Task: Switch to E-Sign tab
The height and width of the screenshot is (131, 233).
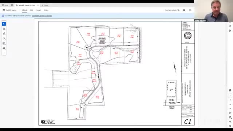Action: click(46, 10)
